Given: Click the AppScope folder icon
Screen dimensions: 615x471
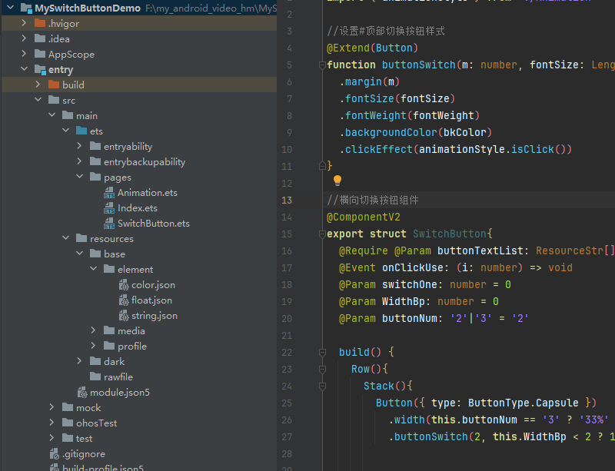Looking at the screenshot, I should (40, 54).
